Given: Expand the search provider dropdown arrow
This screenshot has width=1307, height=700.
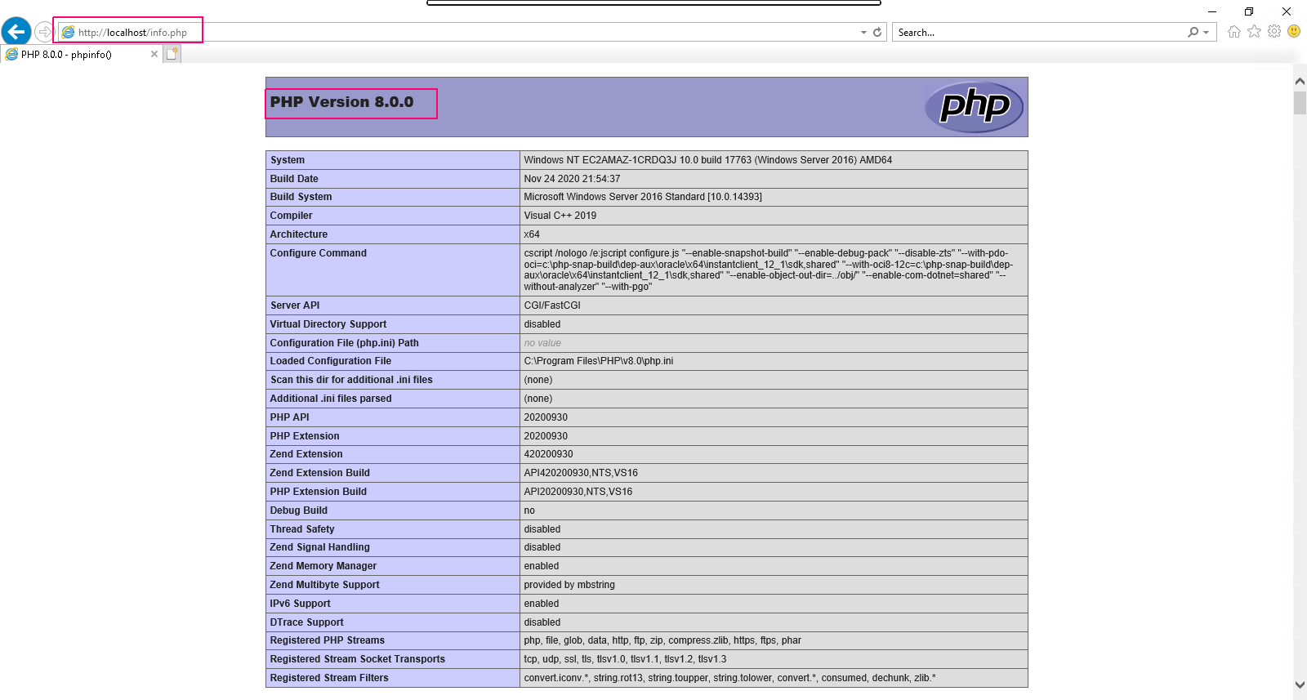Looking at the screenshot, I should (1206, 33).
